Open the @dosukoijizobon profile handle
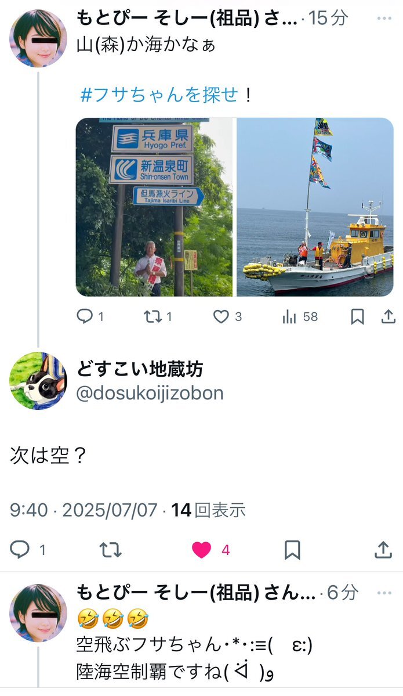403x696 pixels. point(150,393)
